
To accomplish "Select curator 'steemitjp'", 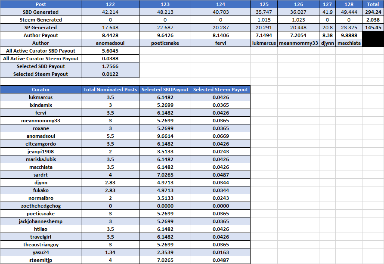I will point(40,260).
